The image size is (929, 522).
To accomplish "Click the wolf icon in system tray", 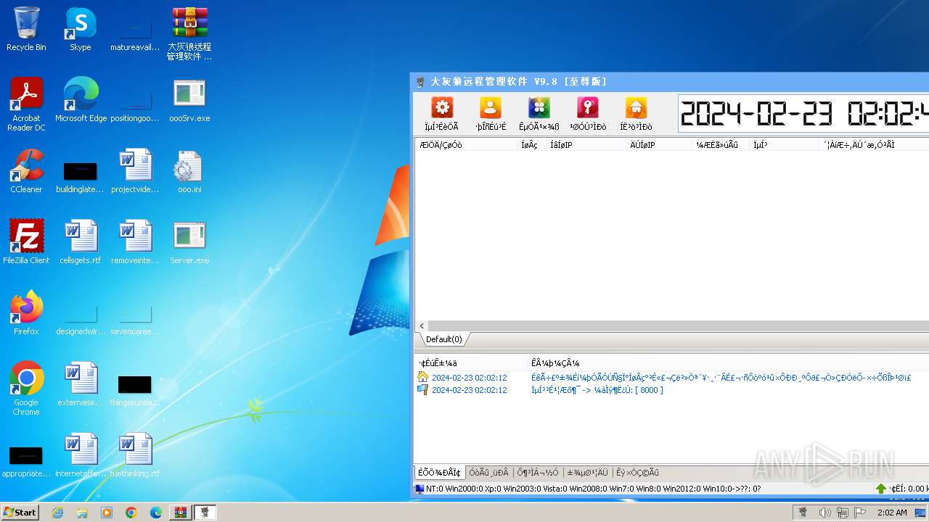I will coord(803,513).
